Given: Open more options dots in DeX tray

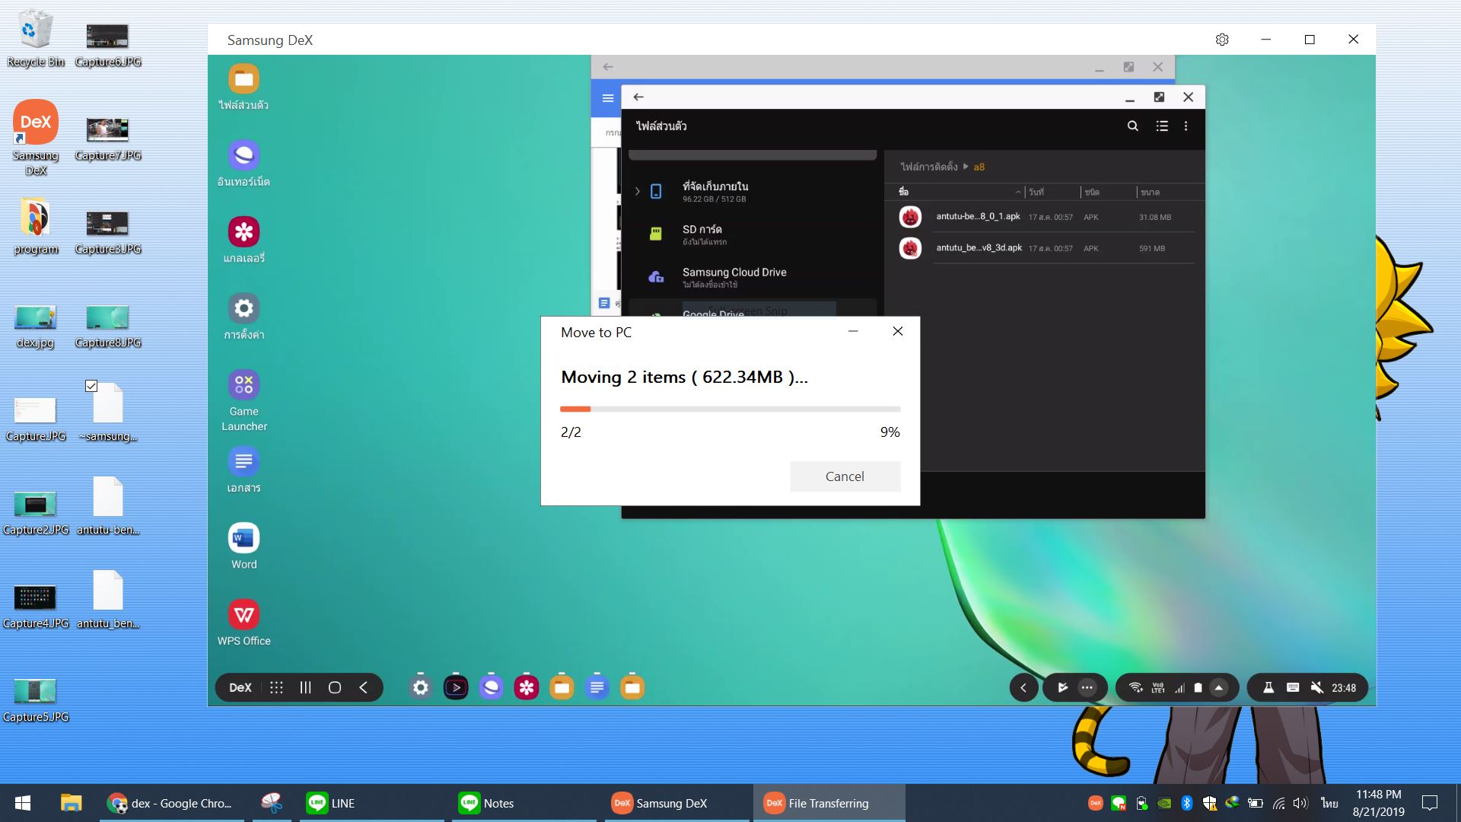Looking at the screenshot, I should pyautogui.click(x=1087, y=687).
